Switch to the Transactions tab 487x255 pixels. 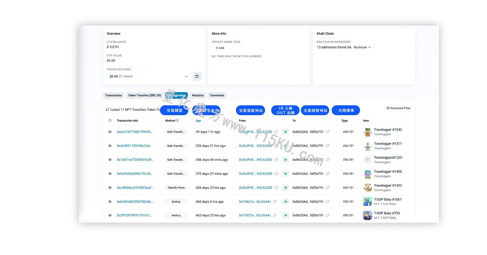click(113, 95)
